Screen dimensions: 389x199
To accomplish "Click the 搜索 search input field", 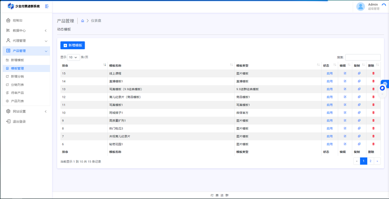I will click(363, 57).
